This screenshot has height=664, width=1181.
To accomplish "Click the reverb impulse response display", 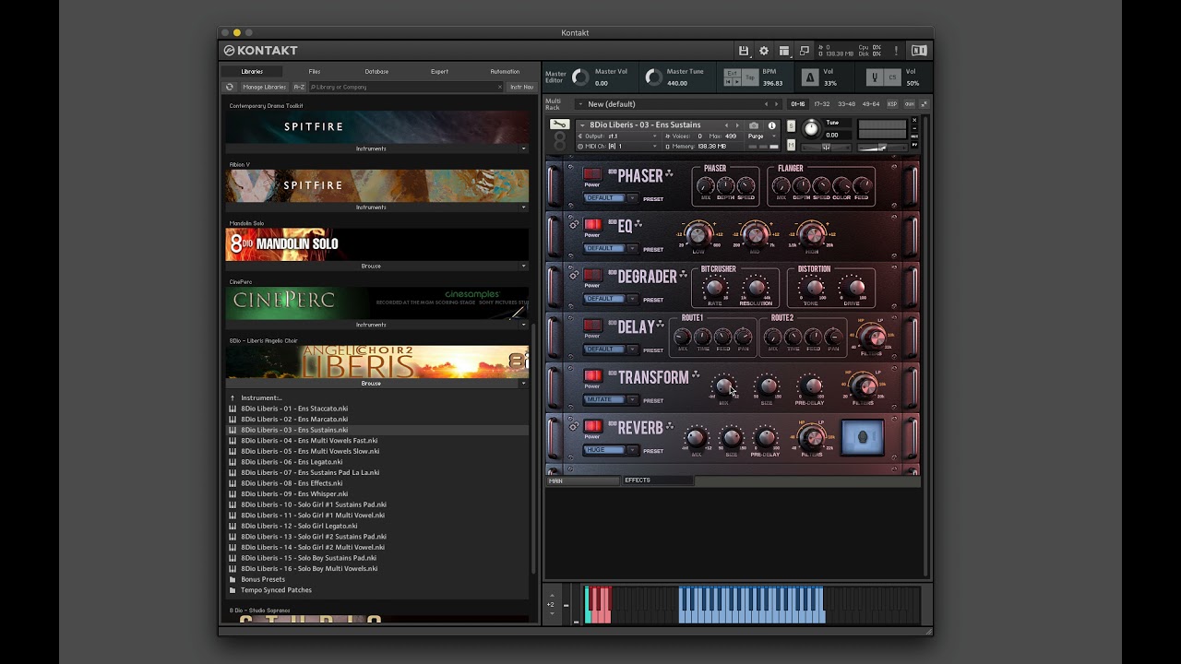I will click(x=863, y=438).
